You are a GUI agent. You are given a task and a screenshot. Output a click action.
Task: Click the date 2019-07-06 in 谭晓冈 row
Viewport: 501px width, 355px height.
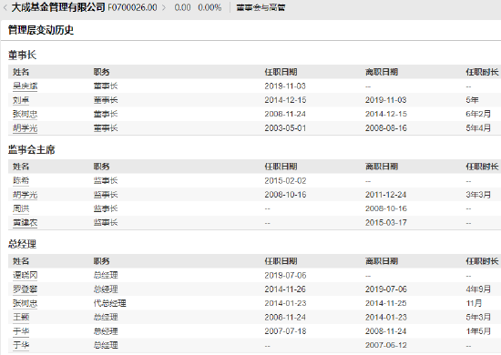point(285,275)
